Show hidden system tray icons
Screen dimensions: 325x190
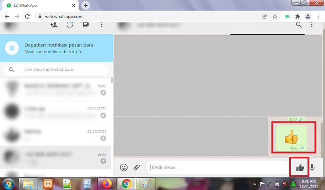click(x=255, y=184)
